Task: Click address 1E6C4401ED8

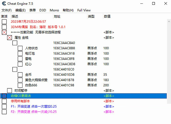Action: (x=64, y=75)
